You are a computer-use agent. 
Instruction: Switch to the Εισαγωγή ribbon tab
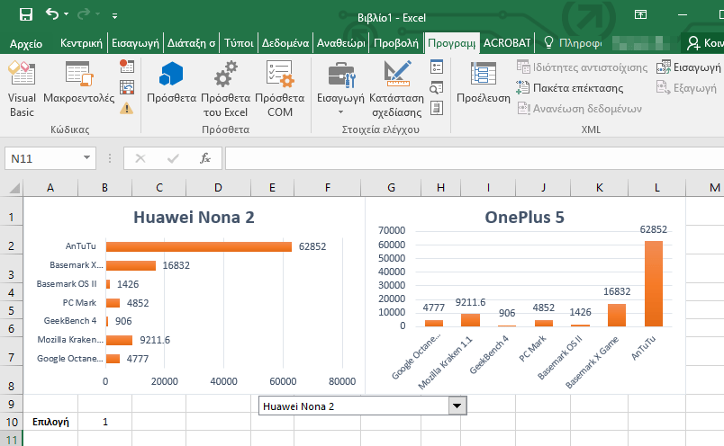(x=135, y=43)
